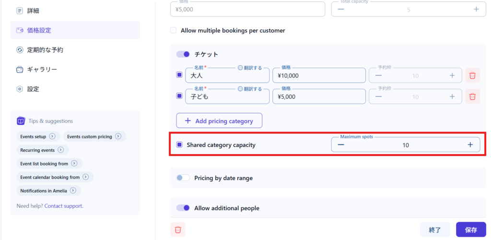The width and height of the screenshot is (491, 240).
Task: Click 翻訳する icon for 大人 name
Action: click(240, 68)
